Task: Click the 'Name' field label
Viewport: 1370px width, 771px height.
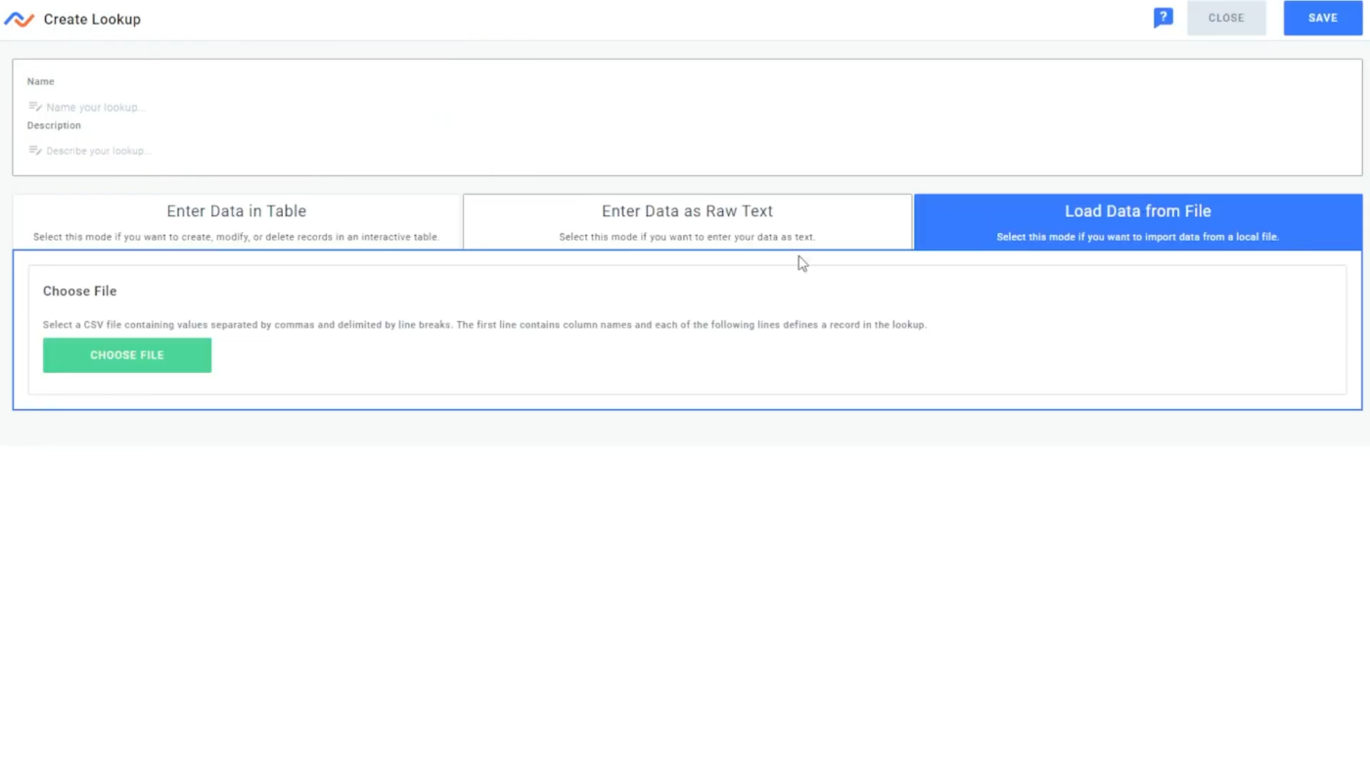Action: pos(41,82)
